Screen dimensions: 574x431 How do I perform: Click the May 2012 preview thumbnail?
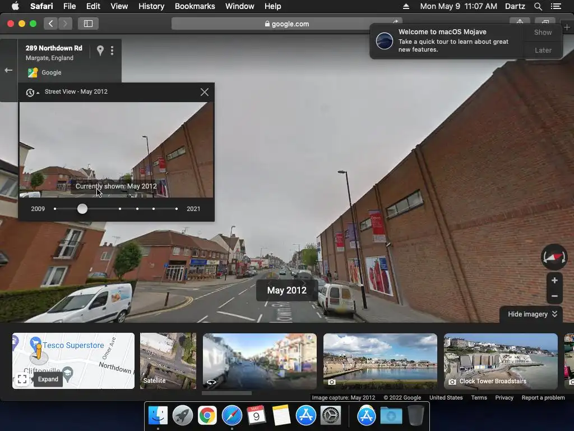tap(117, 150)
